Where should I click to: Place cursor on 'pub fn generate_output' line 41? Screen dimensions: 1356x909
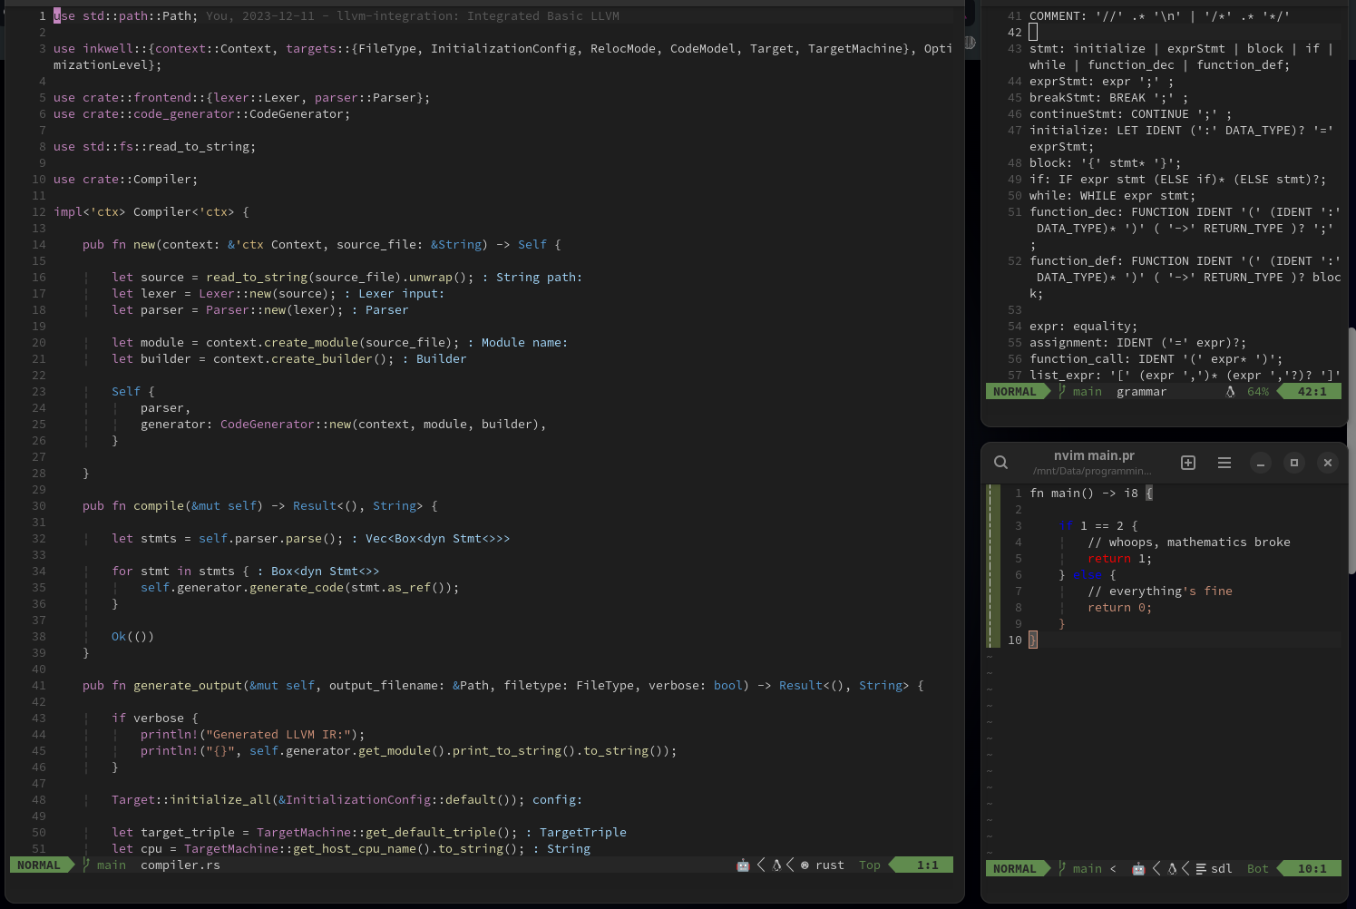162,686
